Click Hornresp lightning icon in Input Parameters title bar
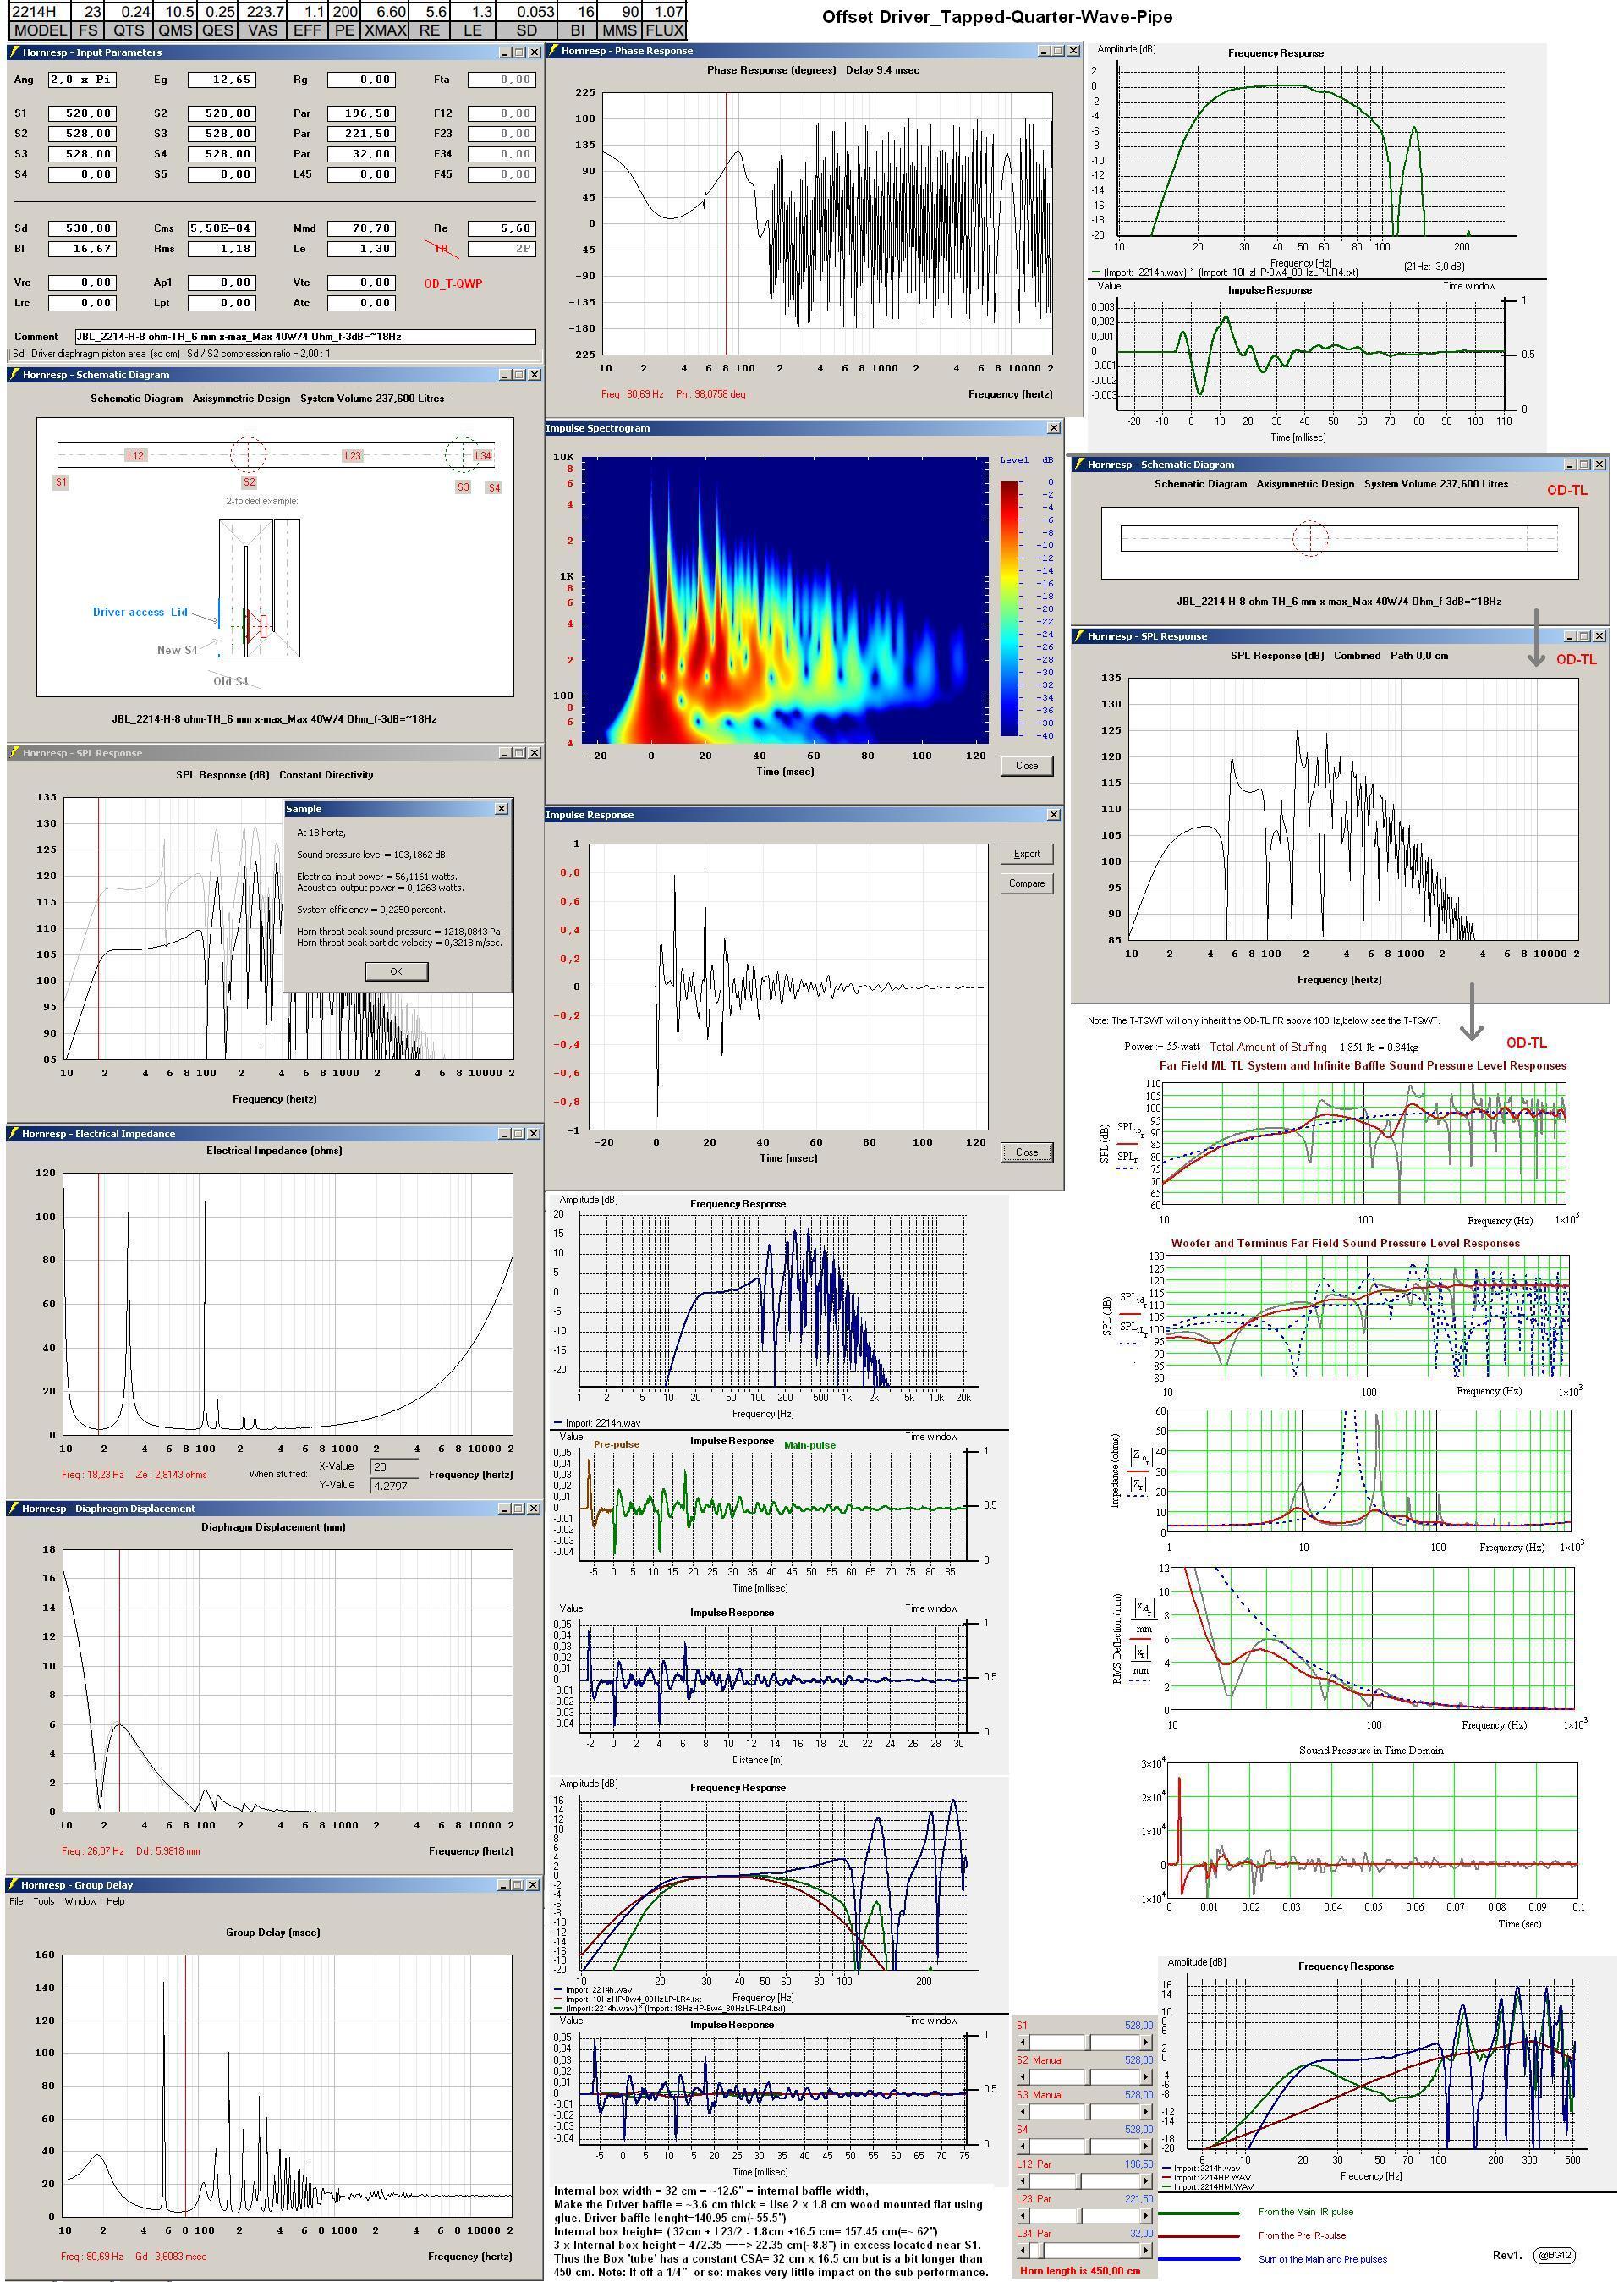The height and width of the screenshot is (2282, 1624). [x=15, y=52]
